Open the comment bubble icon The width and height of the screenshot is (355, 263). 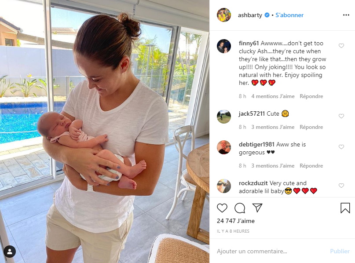tap(240, 208)
